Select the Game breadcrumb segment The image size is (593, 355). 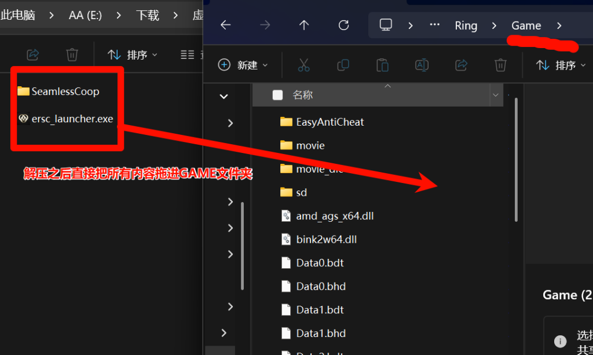click(x=526, y=25)
